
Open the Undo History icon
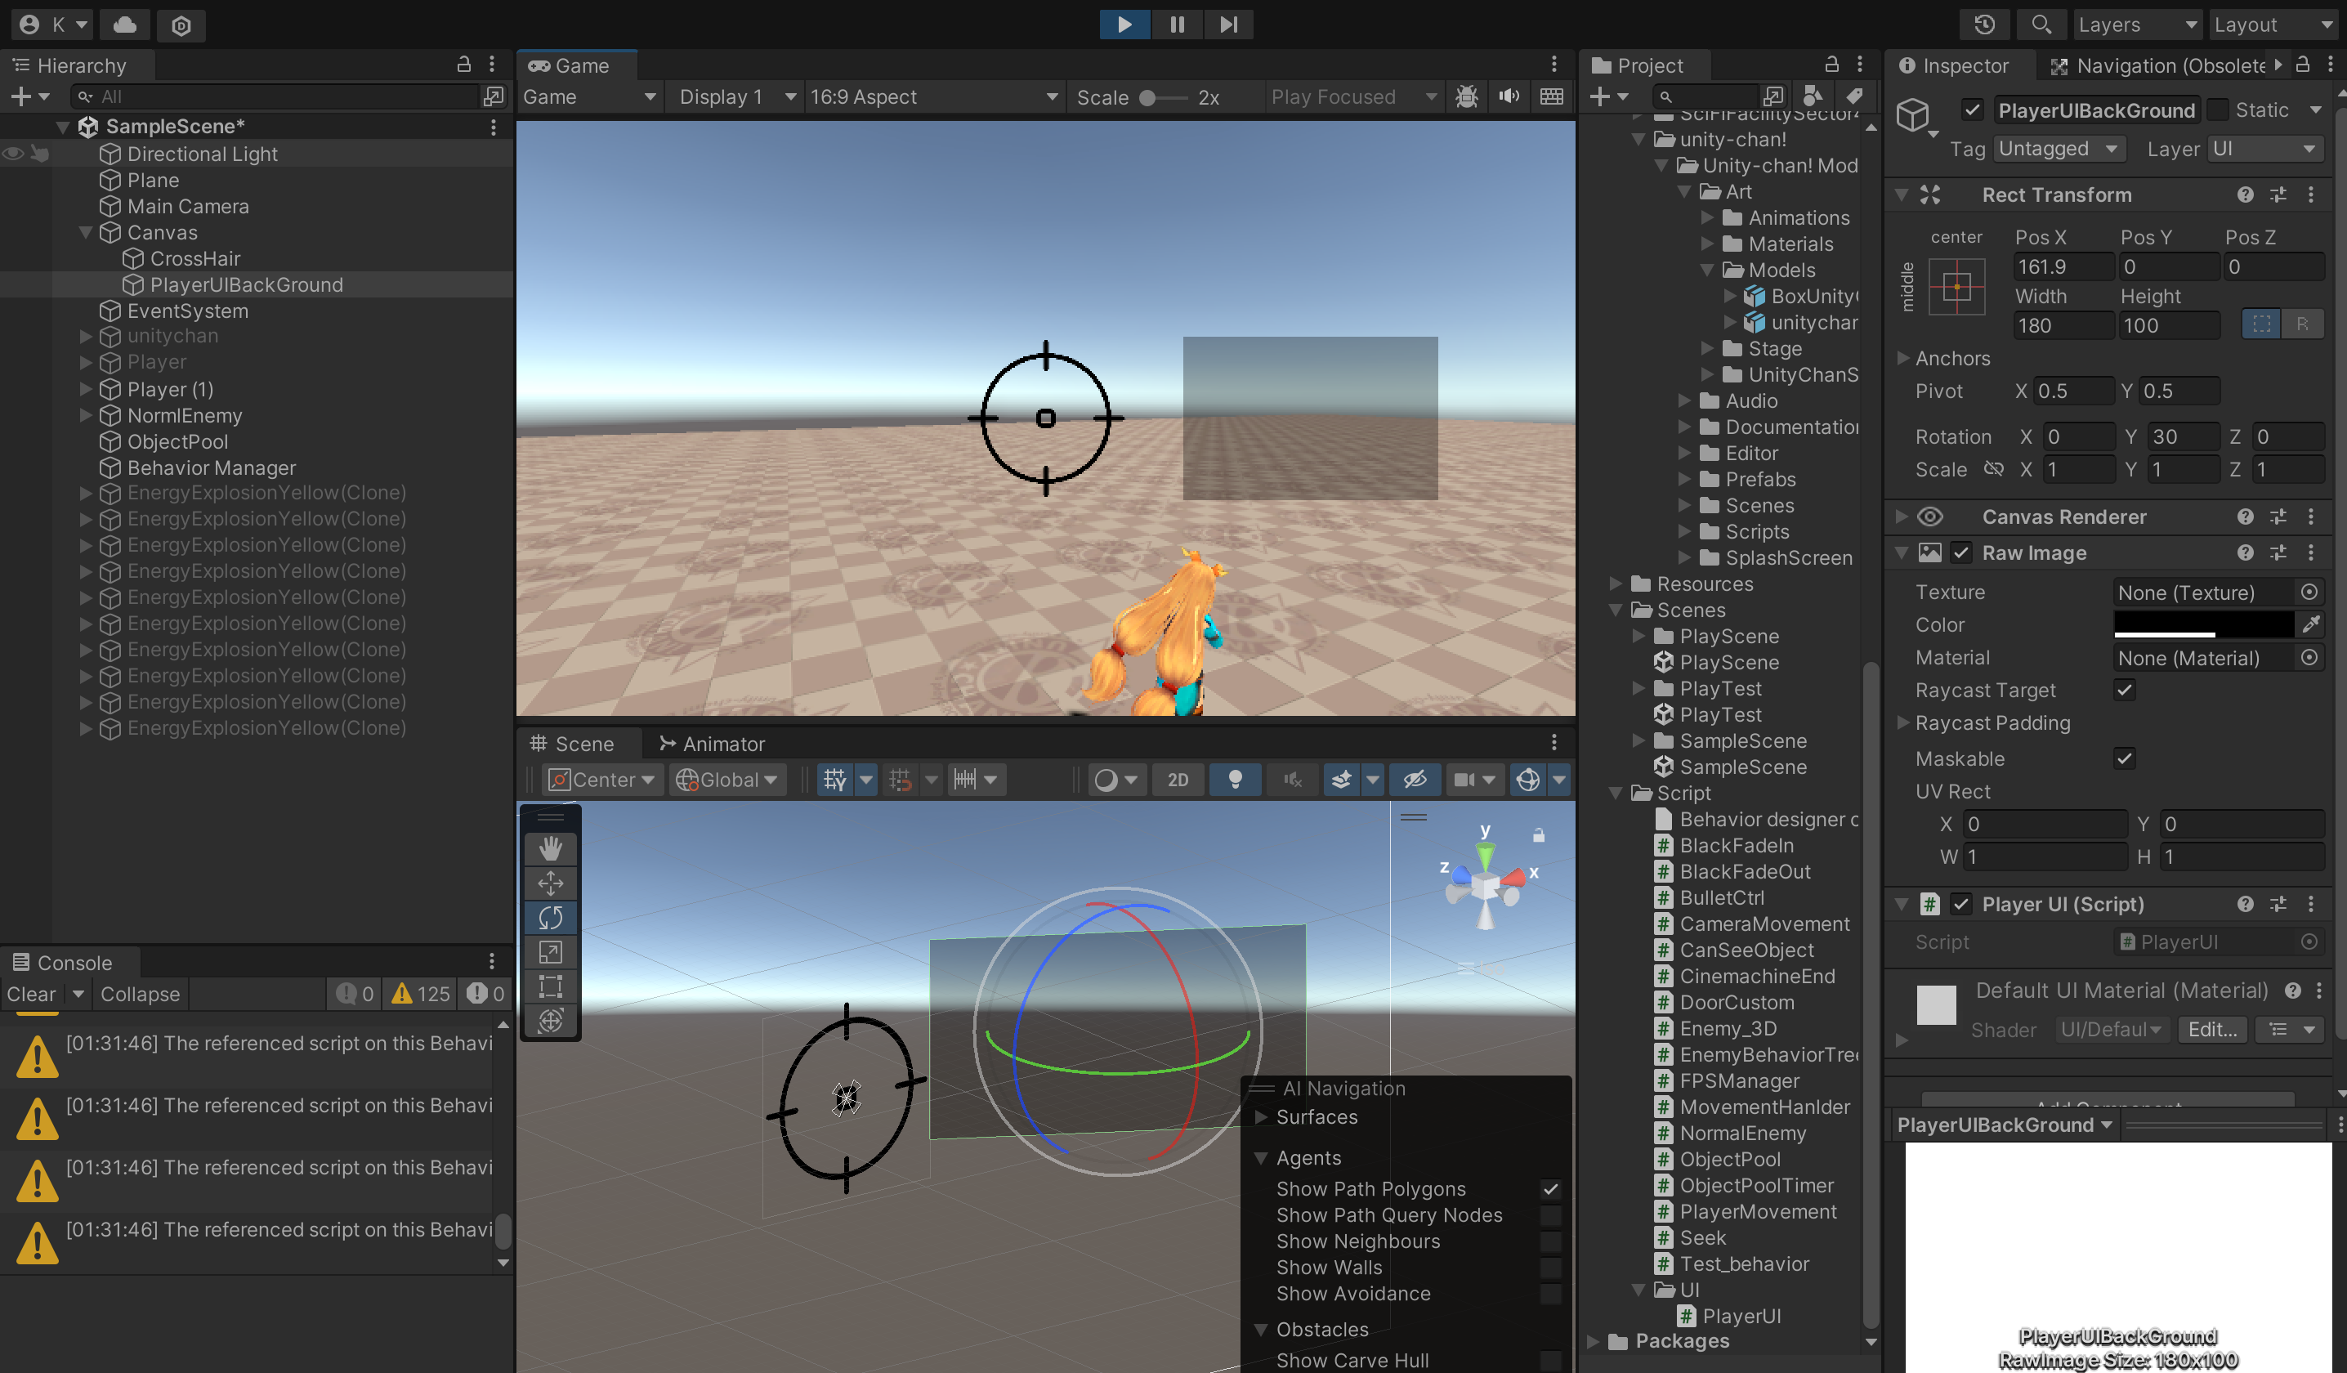1984,25
